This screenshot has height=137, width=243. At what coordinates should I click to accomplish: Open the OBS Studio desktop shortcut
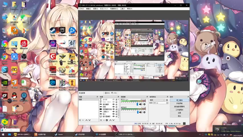coord(24,58)
